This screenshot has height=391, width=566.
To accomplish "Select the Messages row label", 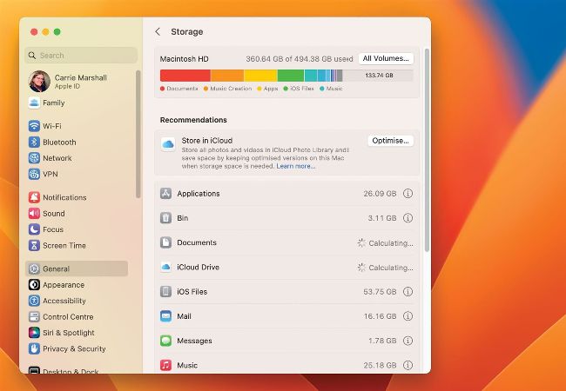I will coord(194,341).
